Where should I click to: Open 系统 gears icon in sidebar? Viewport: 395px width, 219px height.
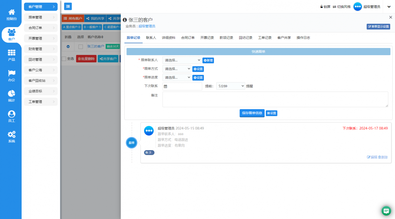(x=12, y=135)
